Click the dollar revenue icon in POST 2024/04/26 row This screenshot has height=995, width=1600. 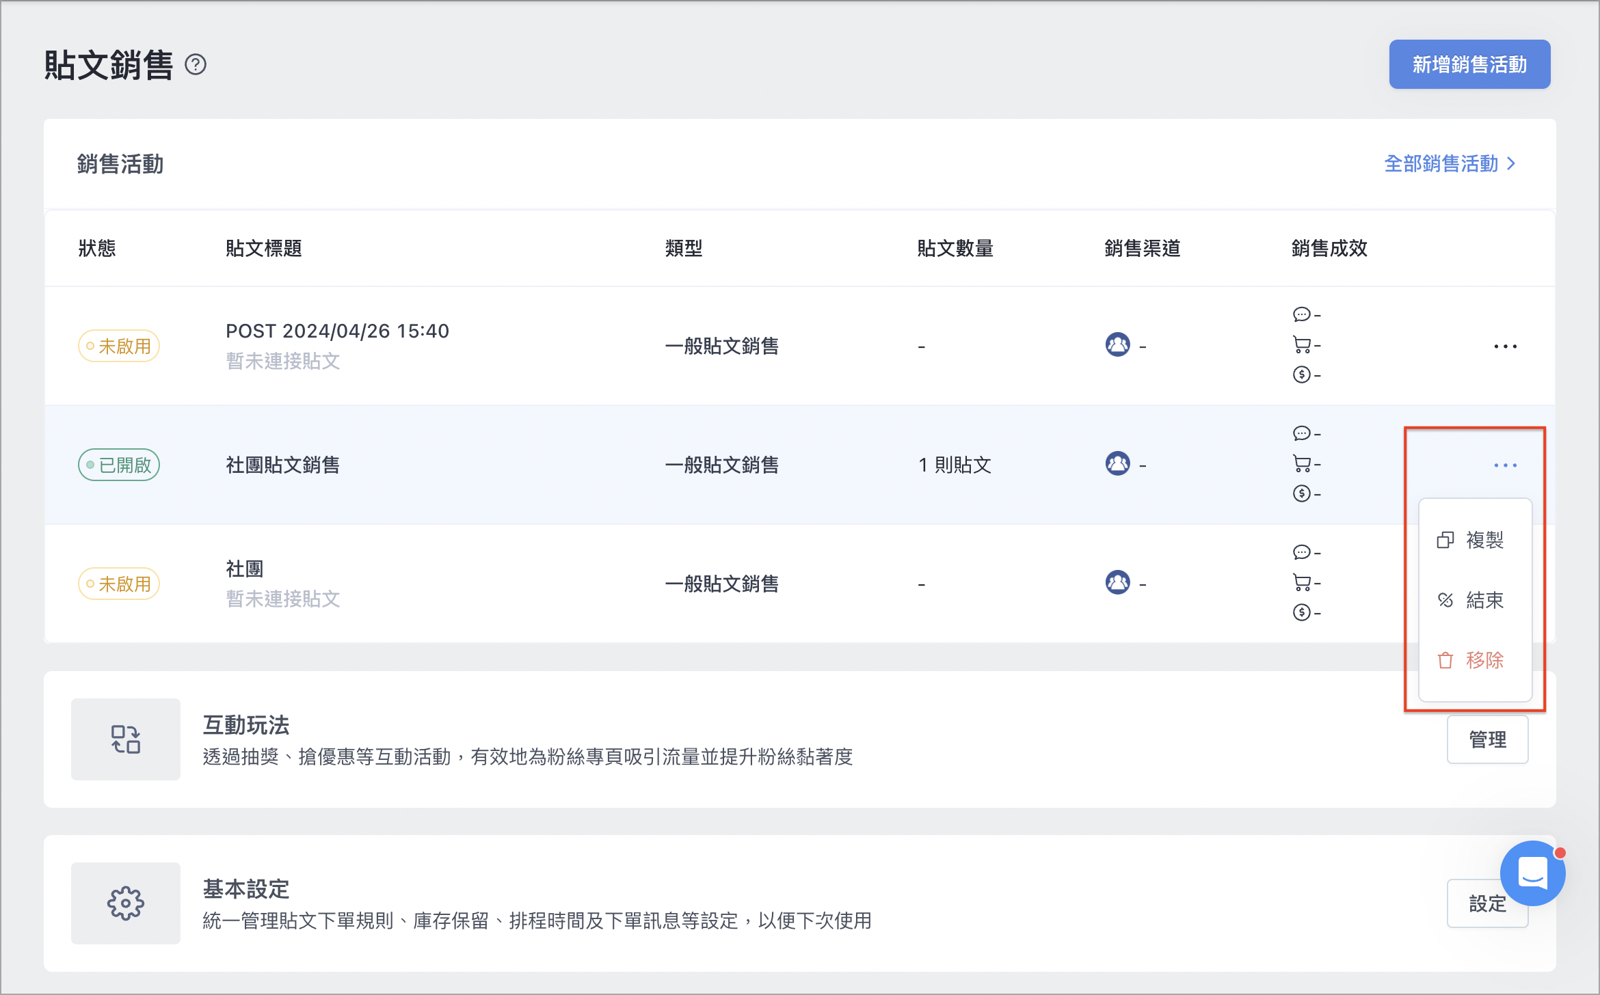1301,374
